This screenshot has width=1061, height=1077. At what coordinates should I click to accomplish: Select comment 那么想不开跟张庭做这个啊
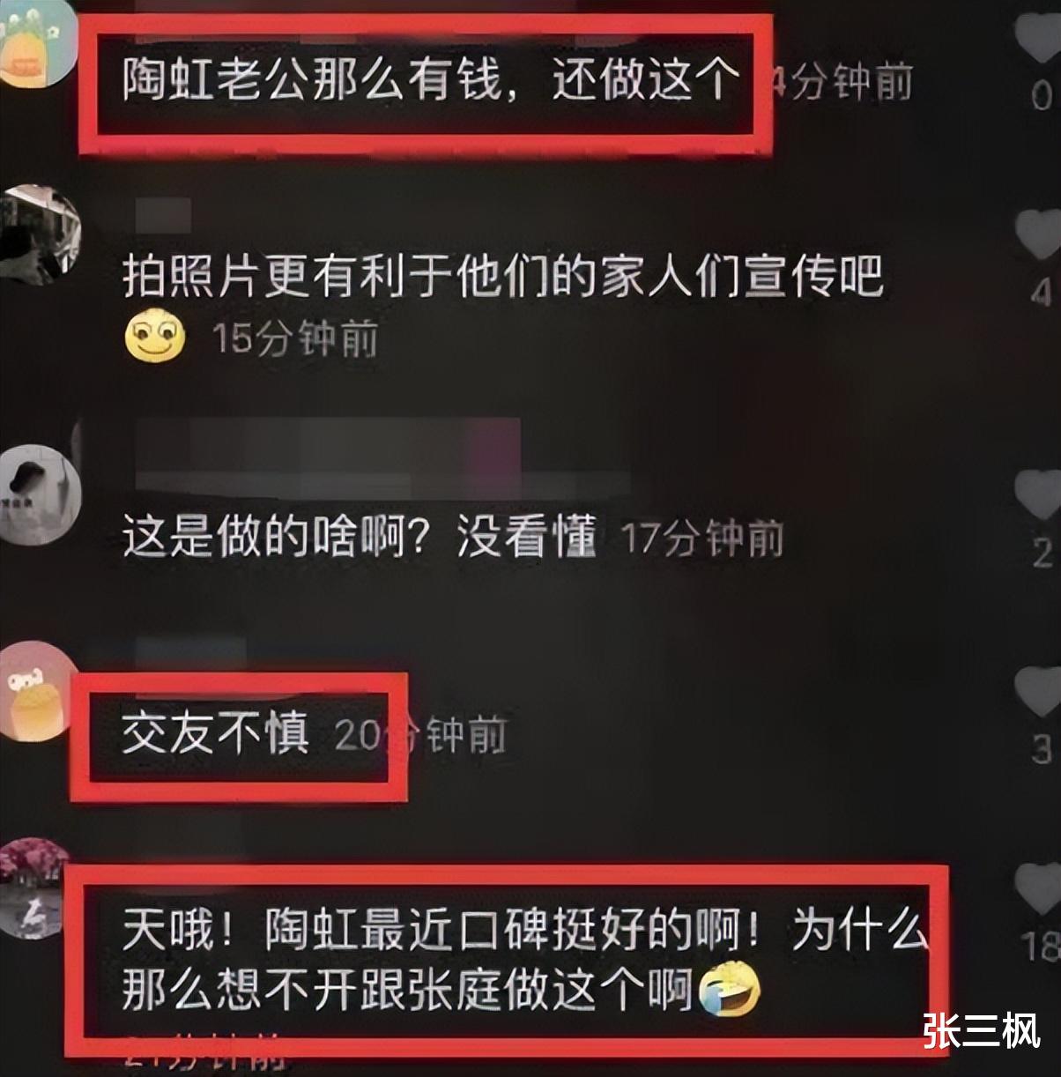click(407, 990)
